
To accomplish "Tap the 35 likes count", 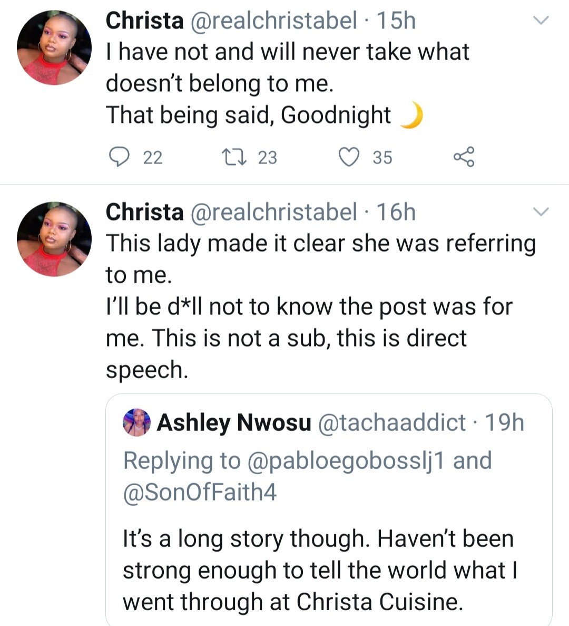I will [x=382, y=157].
